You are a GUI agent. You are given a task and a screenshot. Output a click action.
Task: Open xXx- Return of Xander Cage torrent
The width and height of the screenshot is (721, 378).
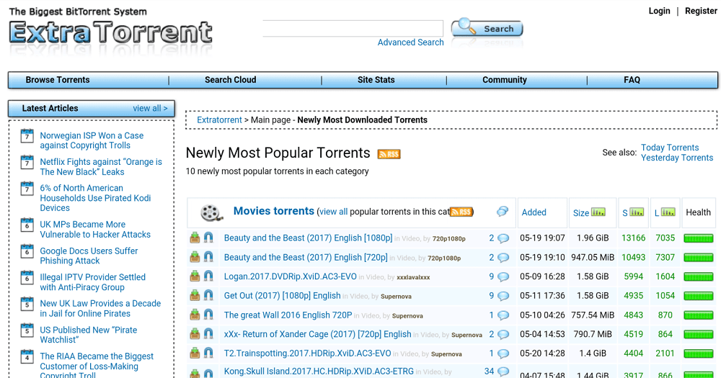(x=317, y=334)
